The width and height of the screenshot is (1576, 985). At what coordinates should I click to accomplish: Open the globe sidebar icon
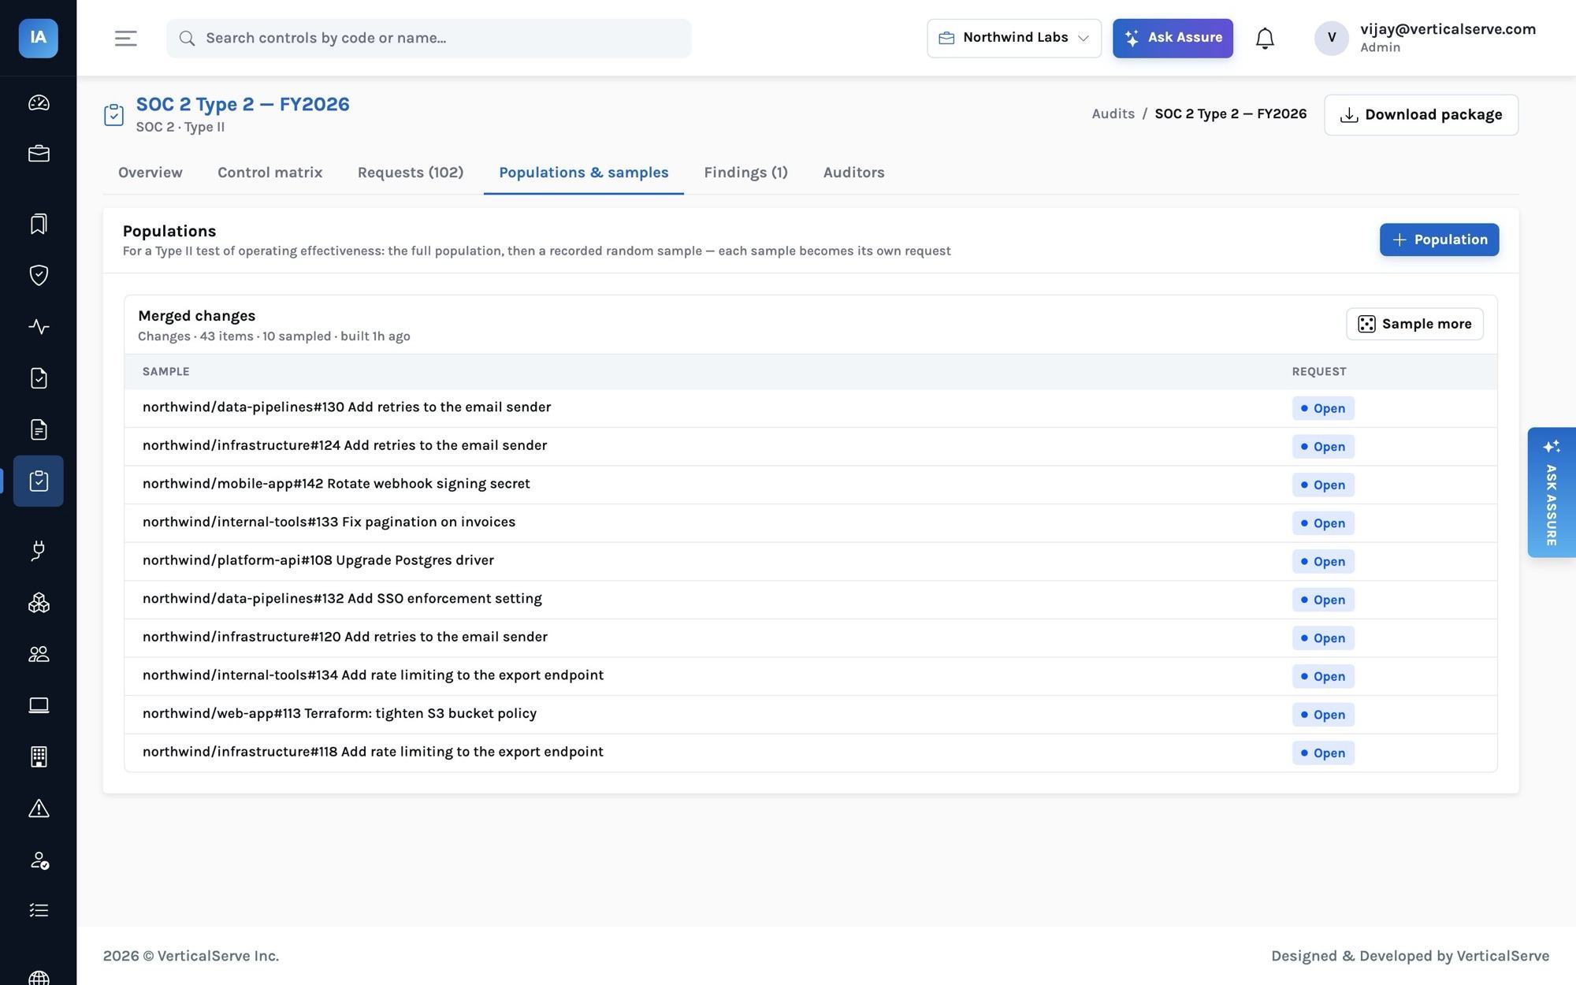point(39,977)
